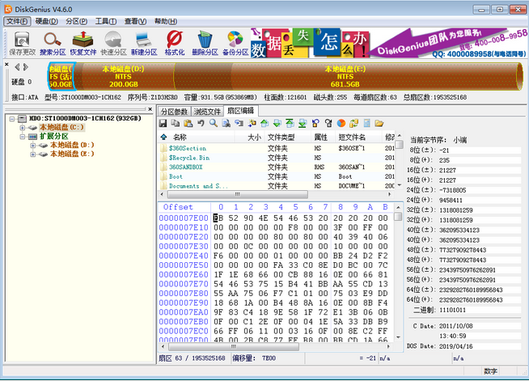Expand the 本地磁盘(D:) tree node

click(x=34, y=145)
